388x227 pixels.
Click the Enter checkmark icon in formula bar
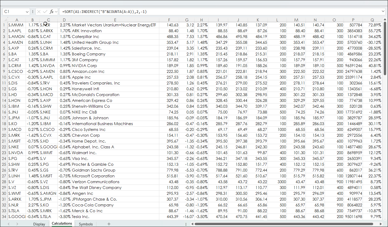[45, 12]
